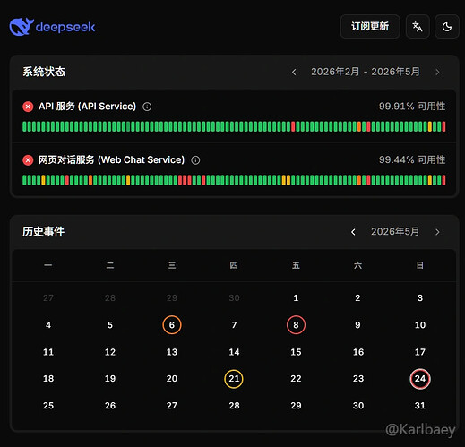Select May 2 on the calendar

(x=357, y=297)
